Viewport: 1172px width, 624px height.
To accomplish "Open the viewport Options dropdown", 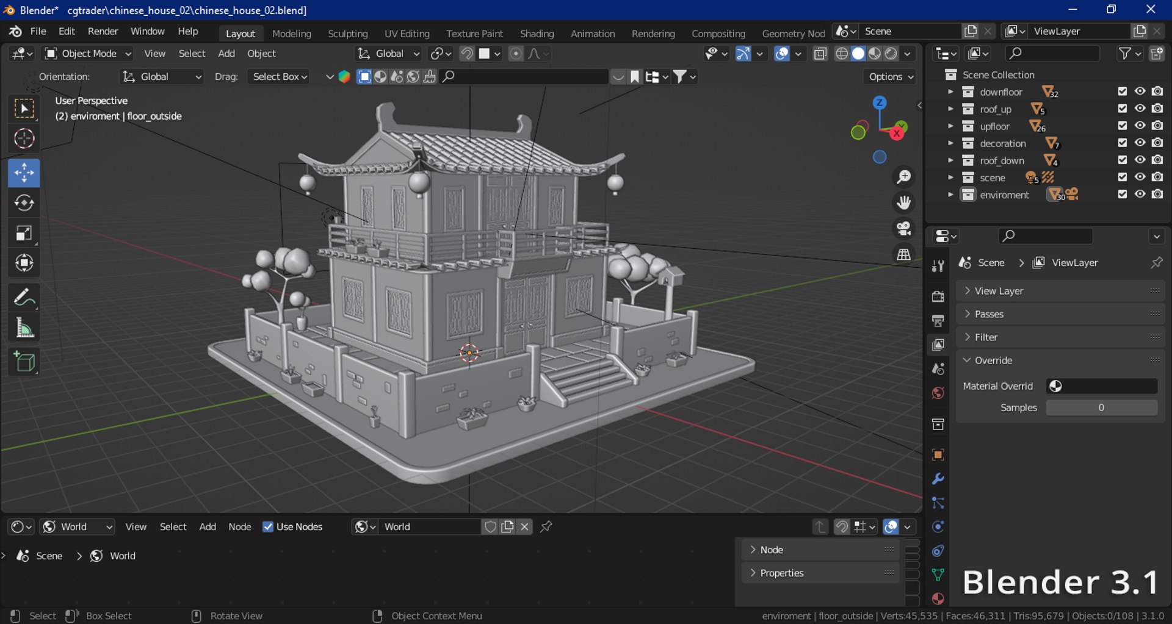I will tap(891, 76).
